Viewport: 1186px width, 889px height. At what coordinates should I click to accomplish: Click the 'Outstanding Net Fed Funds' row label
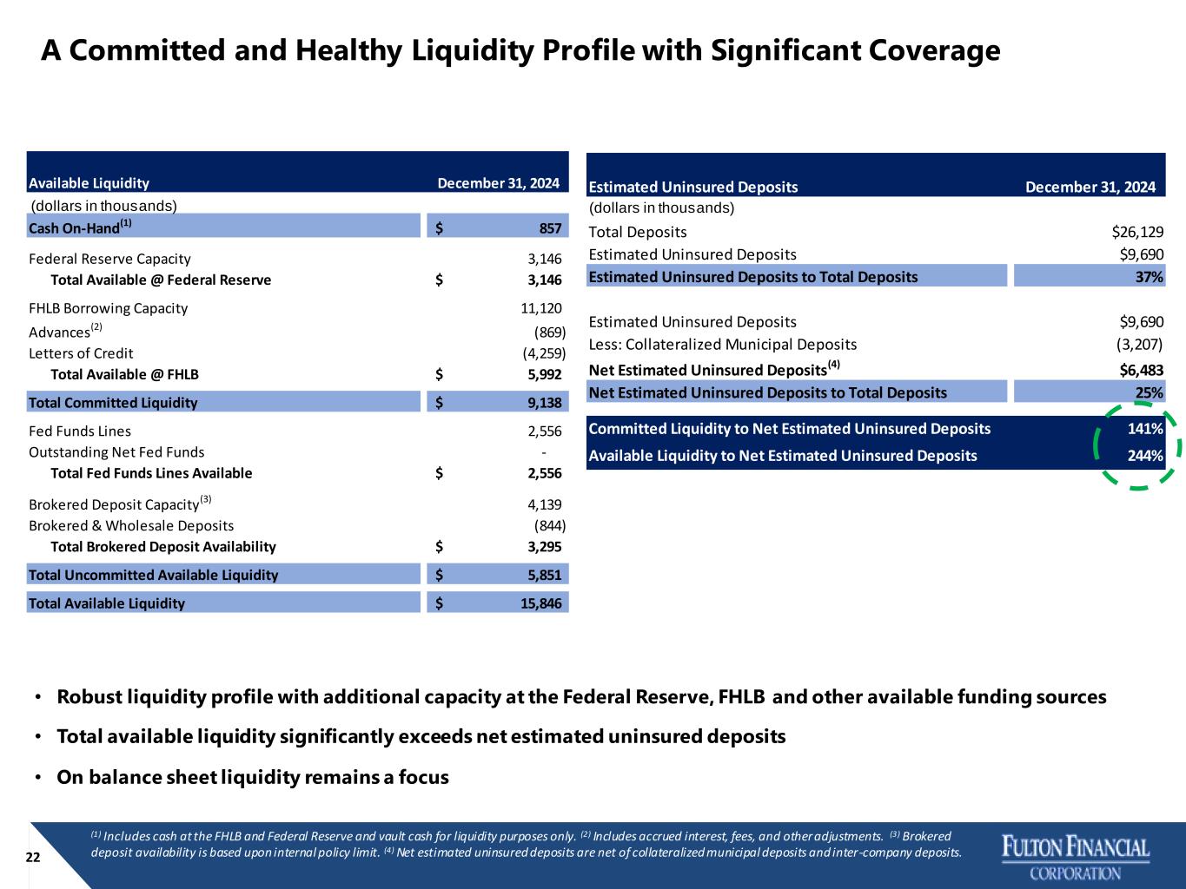click(x=116, y=451)
